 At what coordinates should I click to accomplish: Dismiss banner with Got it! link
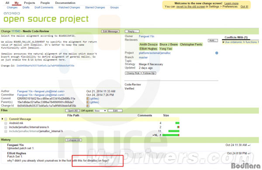coord(244,7)
